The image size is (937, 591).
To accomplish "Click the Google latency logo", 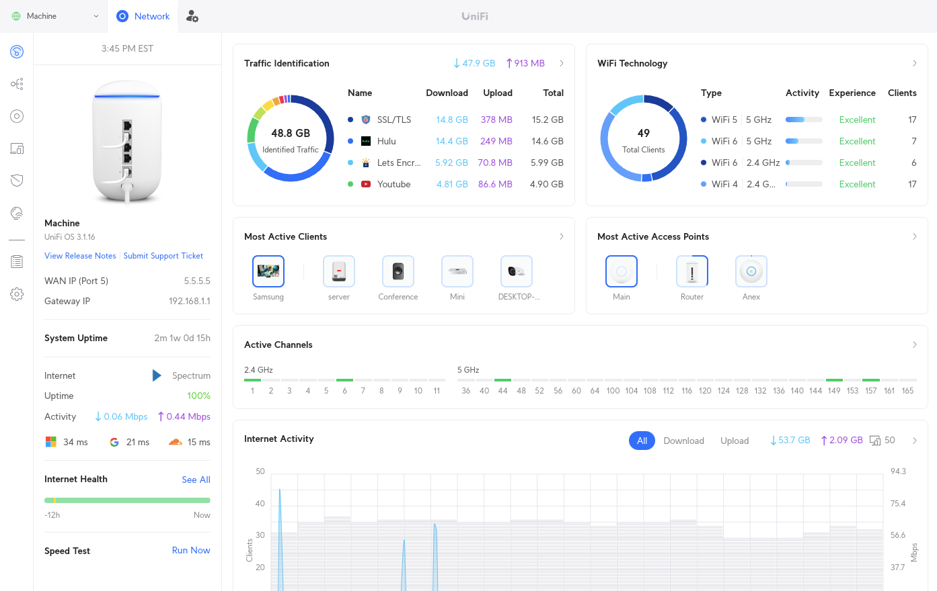I will [x=114, y=442].
